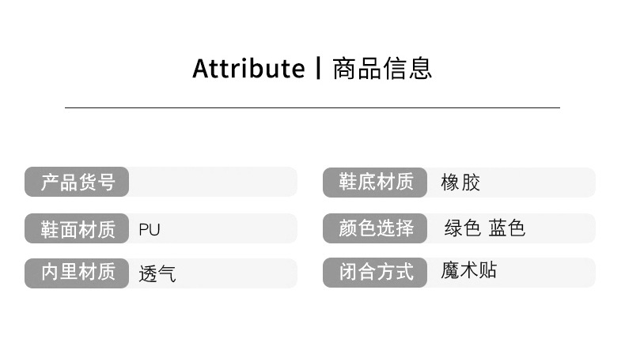Click the empty 产品货号 value field
This screenshot has width=625, height=354.
click(212, 183)
